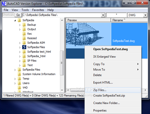This screenshot has height=114, width=150.
Task: Open the Tools menu
Action: [x=25, y=10]
